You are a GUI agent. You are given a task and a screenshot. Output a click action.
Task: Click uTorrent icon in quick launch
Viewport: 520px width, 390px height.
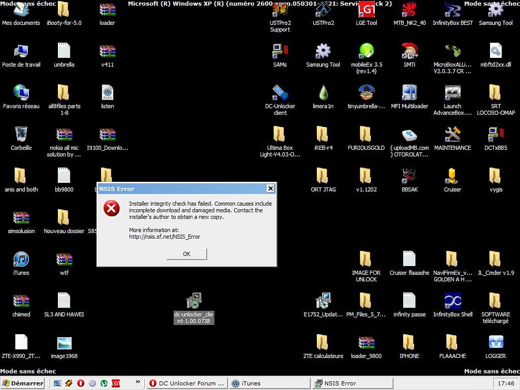point(104,383)
